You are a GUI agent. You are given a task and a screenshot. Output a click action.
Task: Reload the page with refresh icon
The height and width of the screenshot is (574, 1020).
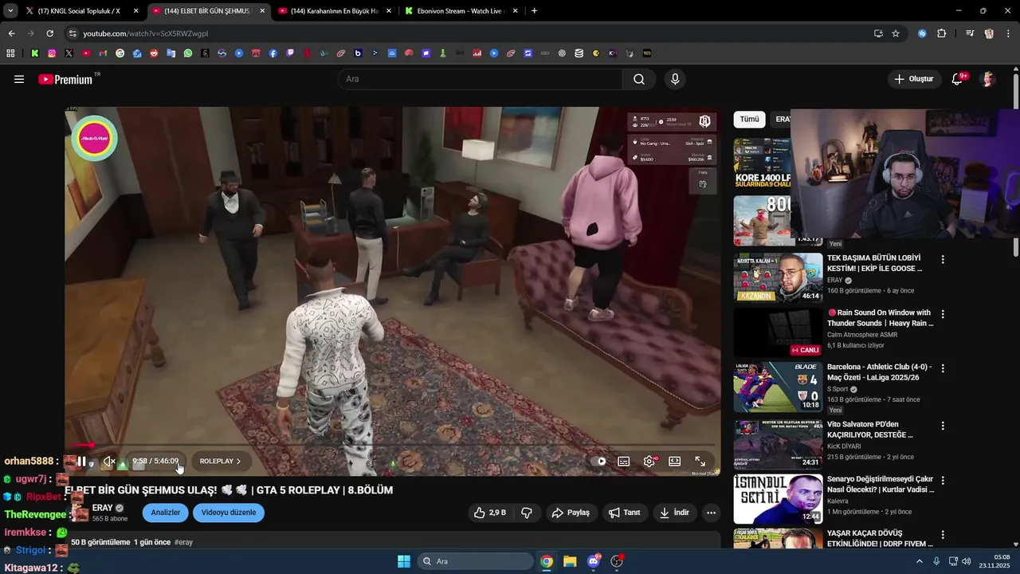coord(49,33)
